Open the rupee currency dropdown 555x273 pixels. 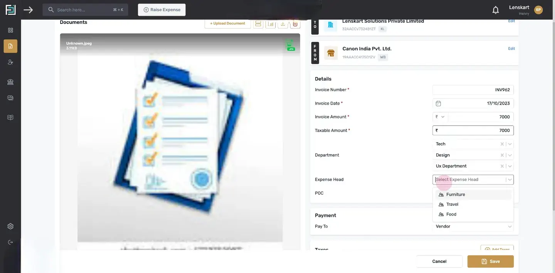click(x=440, y=117)
